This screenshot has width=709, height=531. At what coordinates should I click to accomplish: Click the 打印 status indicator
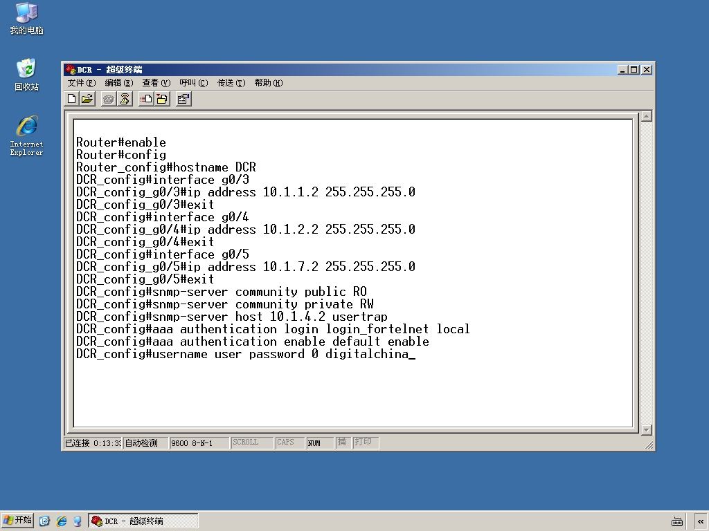pos(365,443)
